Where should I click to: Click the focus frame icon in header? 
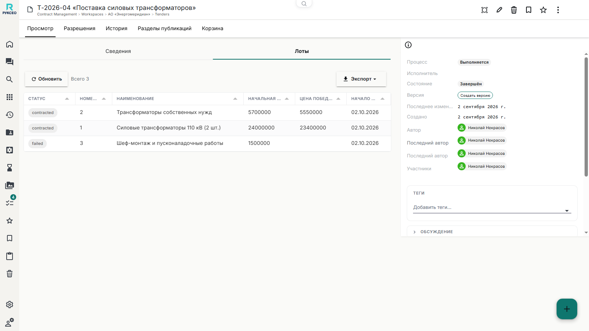coord(484,10)
